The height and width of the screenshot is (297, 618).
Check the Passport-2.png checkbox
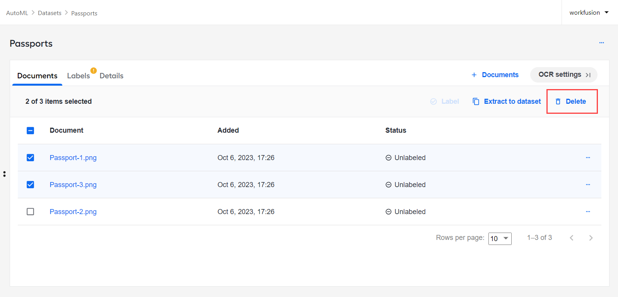tap(31, 212)
